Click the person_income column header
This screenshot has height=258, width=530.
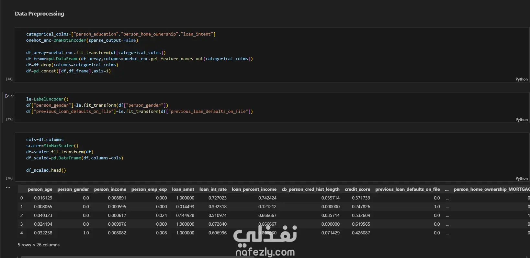point(110,189)
